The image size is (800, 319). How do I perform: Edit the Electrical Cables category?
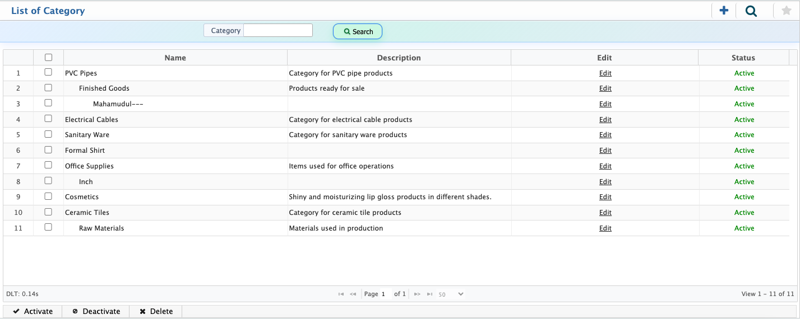605,120
